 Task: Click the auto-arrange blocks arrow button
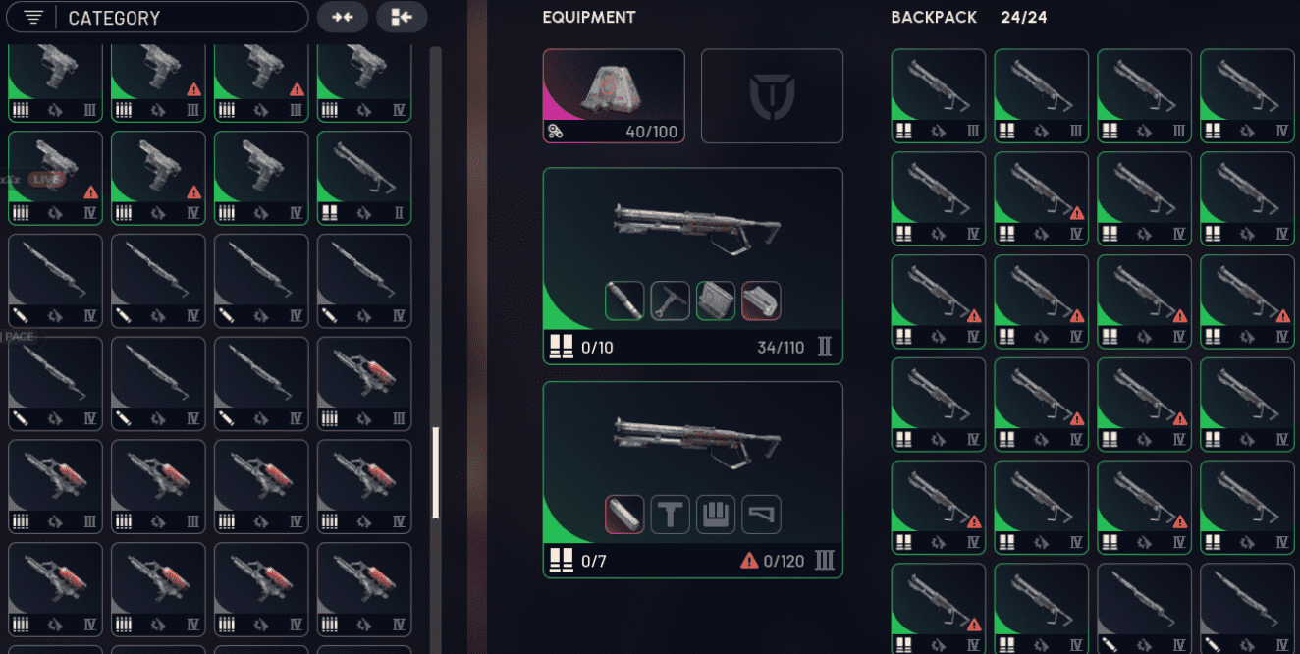click(x=402, y=18)
